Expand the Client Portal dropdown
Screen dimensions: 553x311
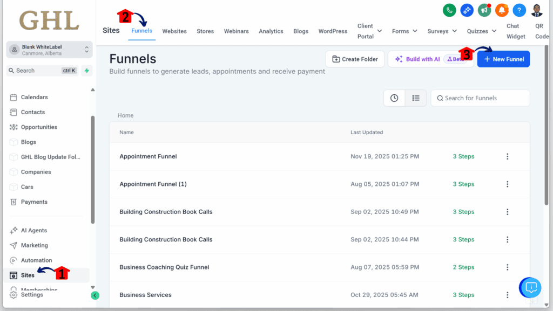369,31
